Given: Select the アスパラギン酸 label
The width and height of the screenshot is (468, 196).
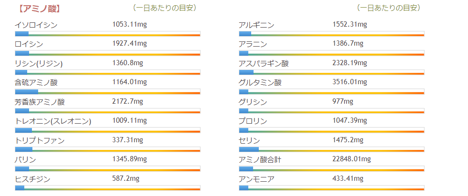Looking at the screenshot, I should pyautogui.click(x=264, y=63).
